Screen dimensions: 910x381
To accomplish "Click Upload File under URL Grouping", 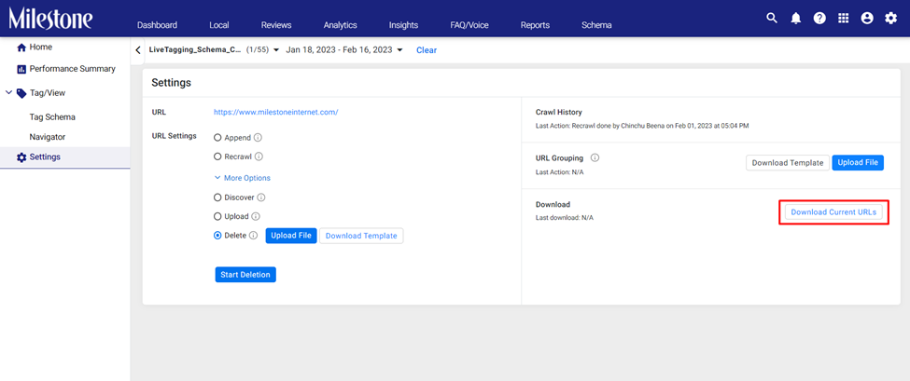I will coord(858,163).
